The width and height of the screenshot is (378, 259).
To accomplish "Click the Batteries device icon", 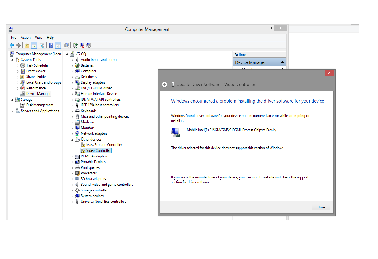I will click(x=77, y=65).
